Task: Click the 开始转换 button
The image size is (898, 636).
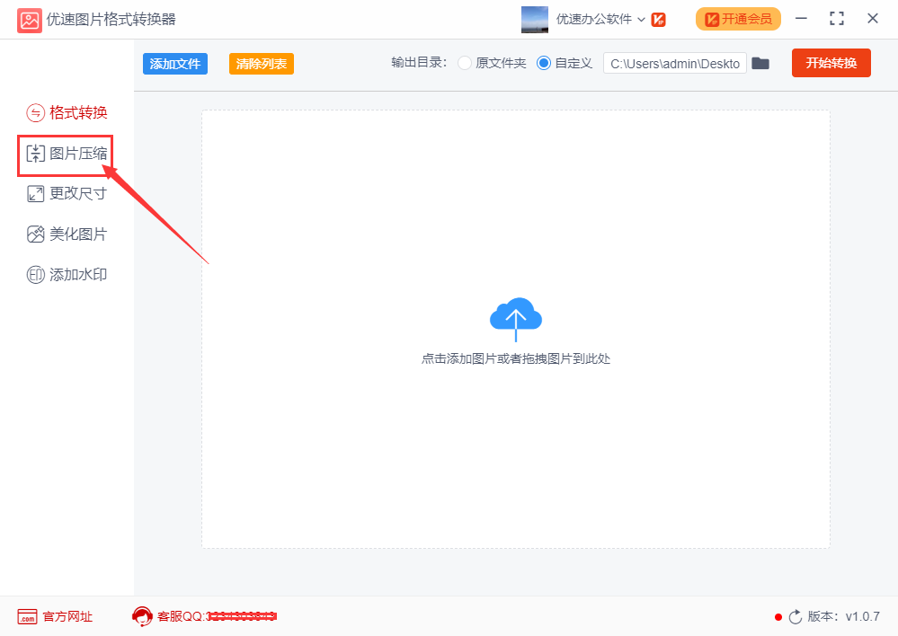Action: click(x=831, y=63)
